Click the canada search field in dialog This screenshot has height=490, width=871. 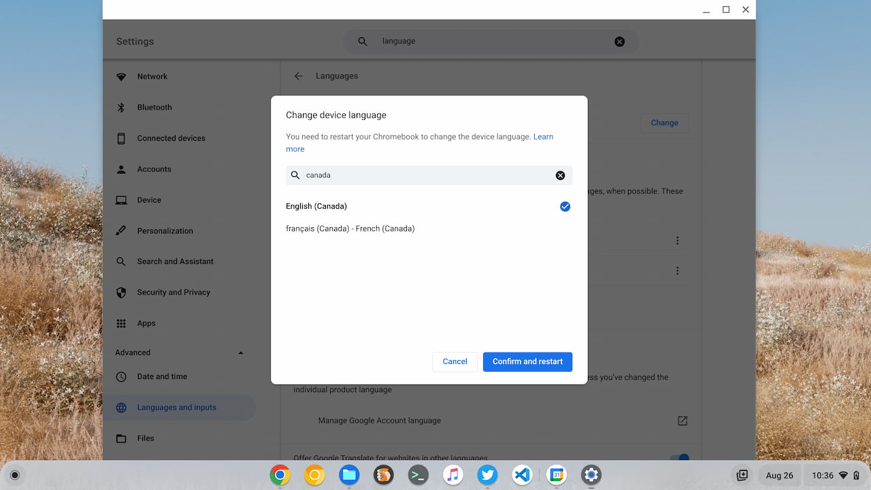(x=429, y=176)
